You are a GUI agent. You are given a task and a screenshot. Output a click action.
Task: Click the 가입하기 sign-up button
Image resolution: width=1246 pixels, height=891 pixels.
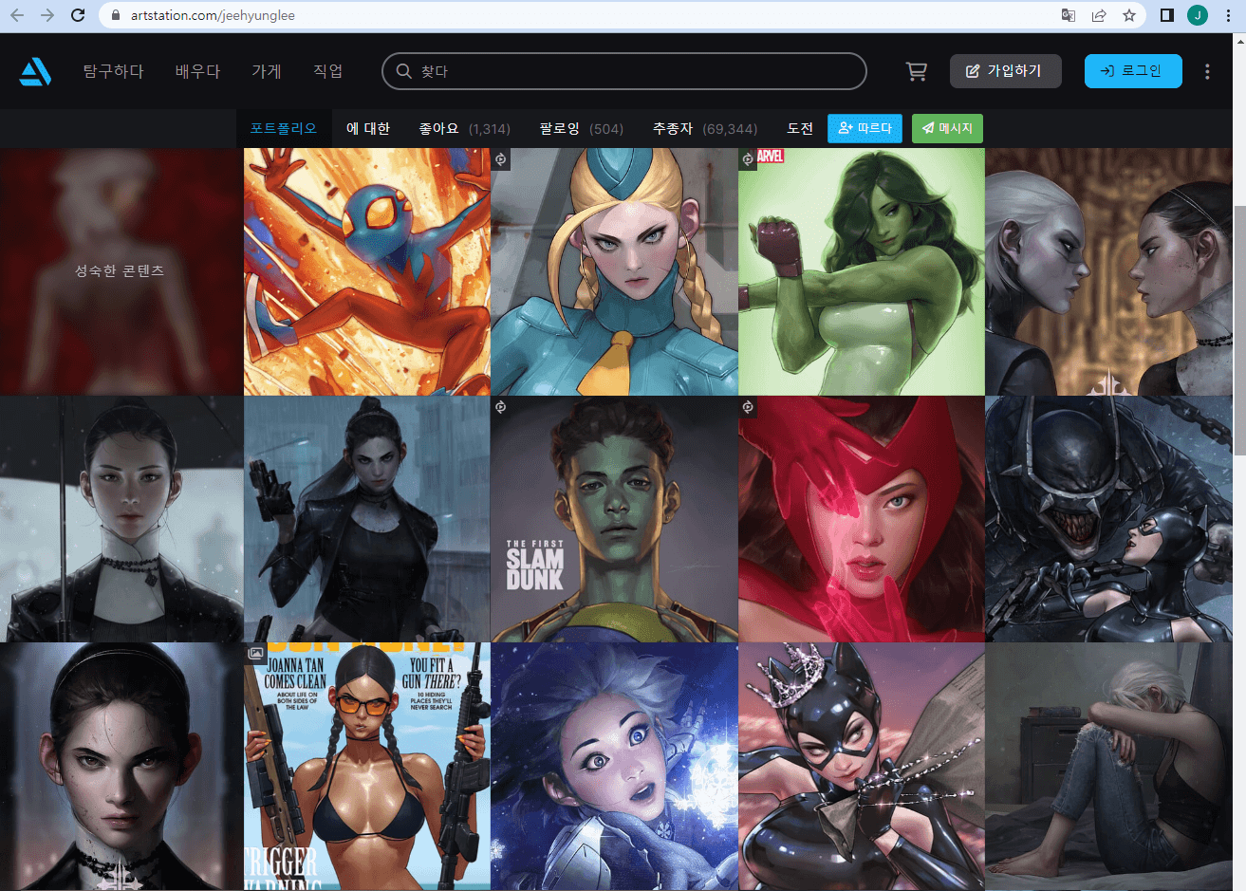(x=1006, y=71)
